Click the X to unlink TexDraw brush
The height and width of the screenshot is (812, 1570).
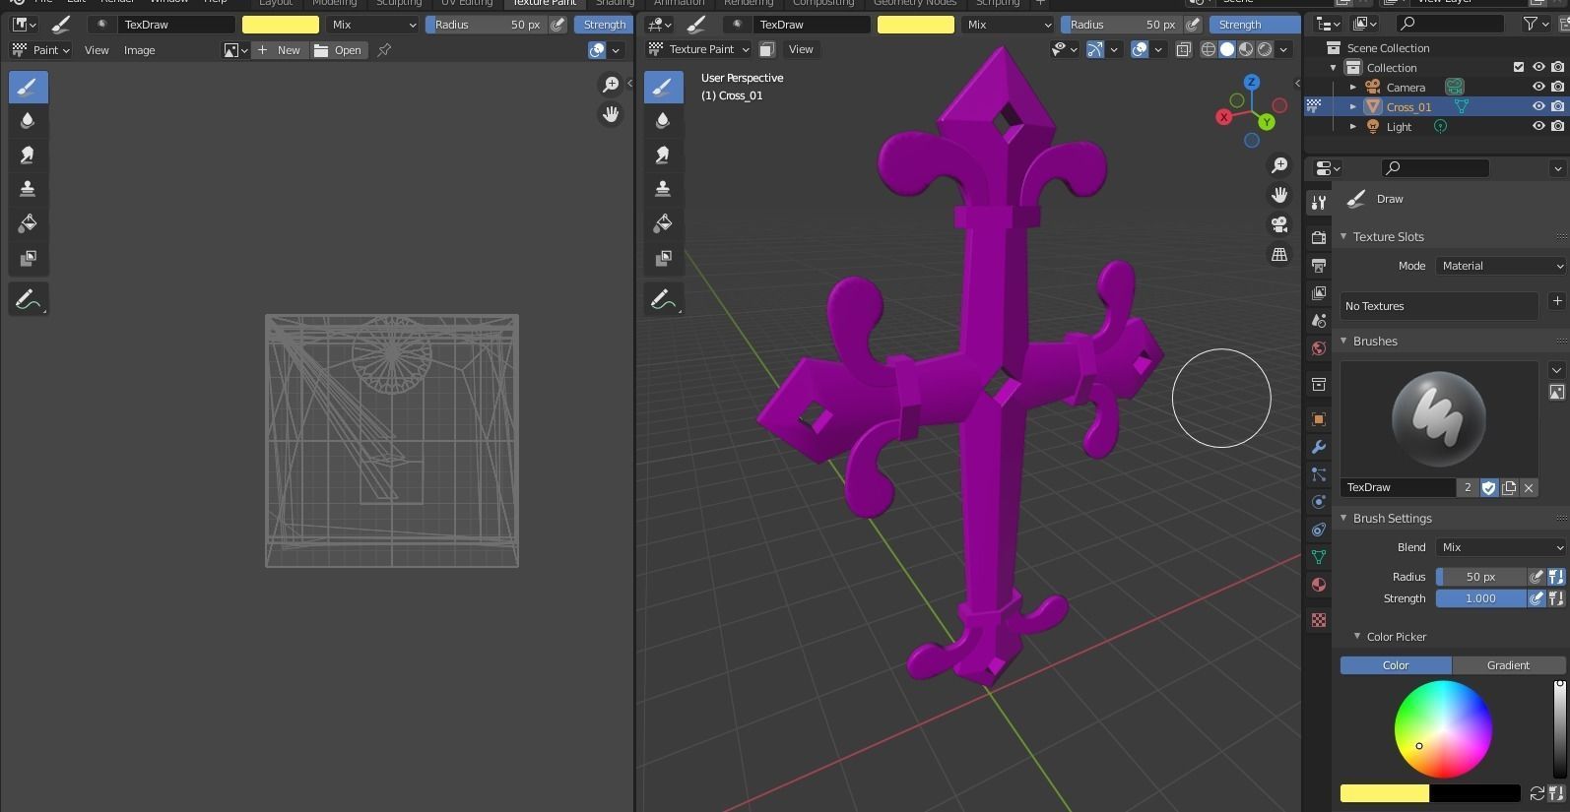1529,487
